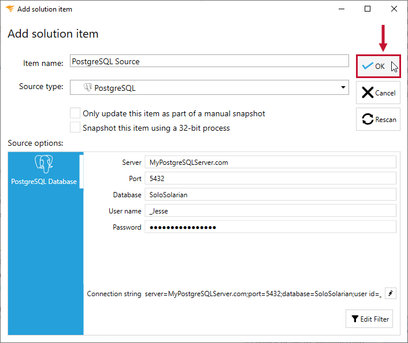408x343 pixels.
Task: Click the connection string text
Action: [x=263, y=294]
